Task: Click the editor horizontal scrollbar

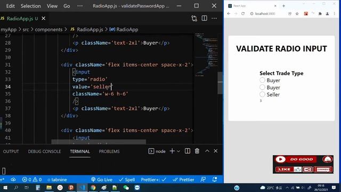Action: pos(99,142)
